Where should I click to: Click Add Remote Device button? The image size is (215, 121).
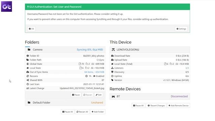click(x=178, y=106)
